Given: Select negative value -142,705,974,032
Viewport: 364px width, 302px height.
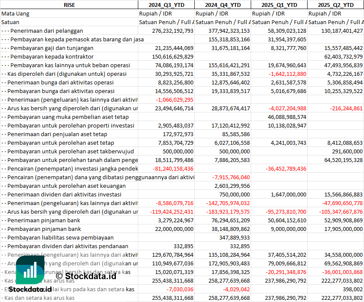Looking at the screenshot, I should pyautogui.click(x=228, y=203).
